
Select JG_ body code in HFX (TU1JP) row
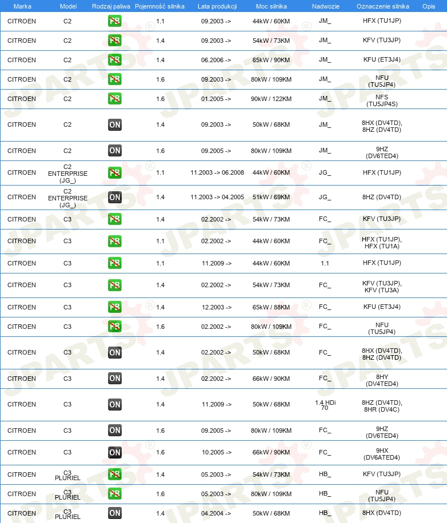pos(325,172)
